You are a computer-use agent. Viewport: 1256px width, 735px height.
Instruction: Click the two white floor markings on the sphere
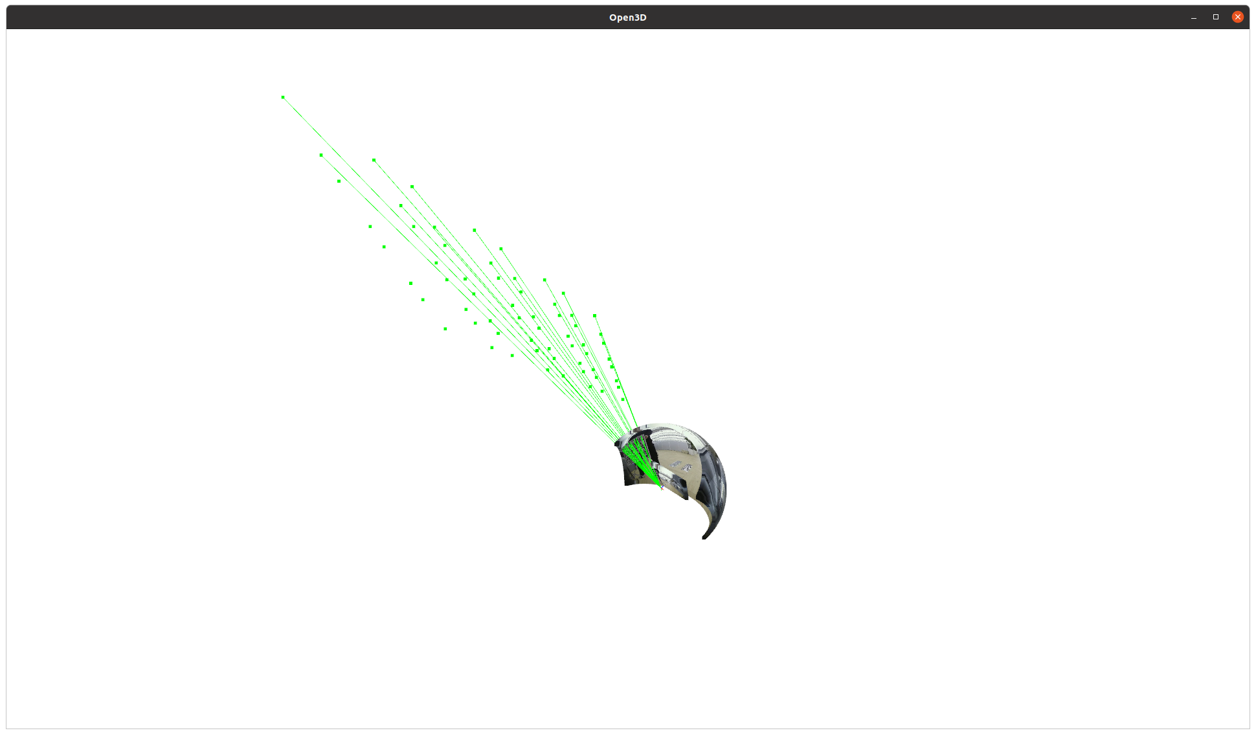(680, 465)
